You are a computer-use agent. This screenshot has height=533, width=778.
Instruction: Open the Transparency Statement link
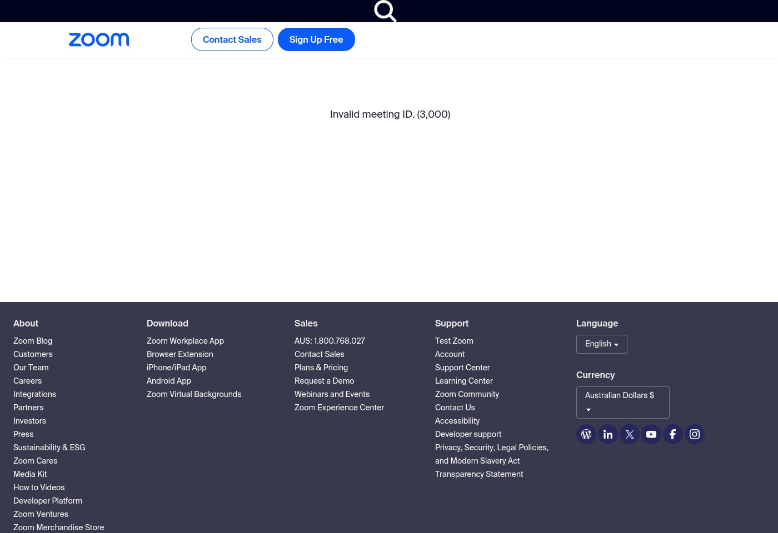coord(478,474)
